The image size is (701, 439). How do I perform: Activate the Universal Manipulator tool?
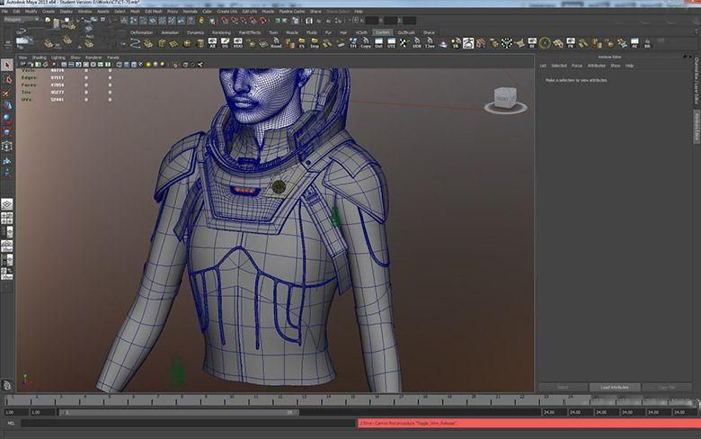coord(6,147)
